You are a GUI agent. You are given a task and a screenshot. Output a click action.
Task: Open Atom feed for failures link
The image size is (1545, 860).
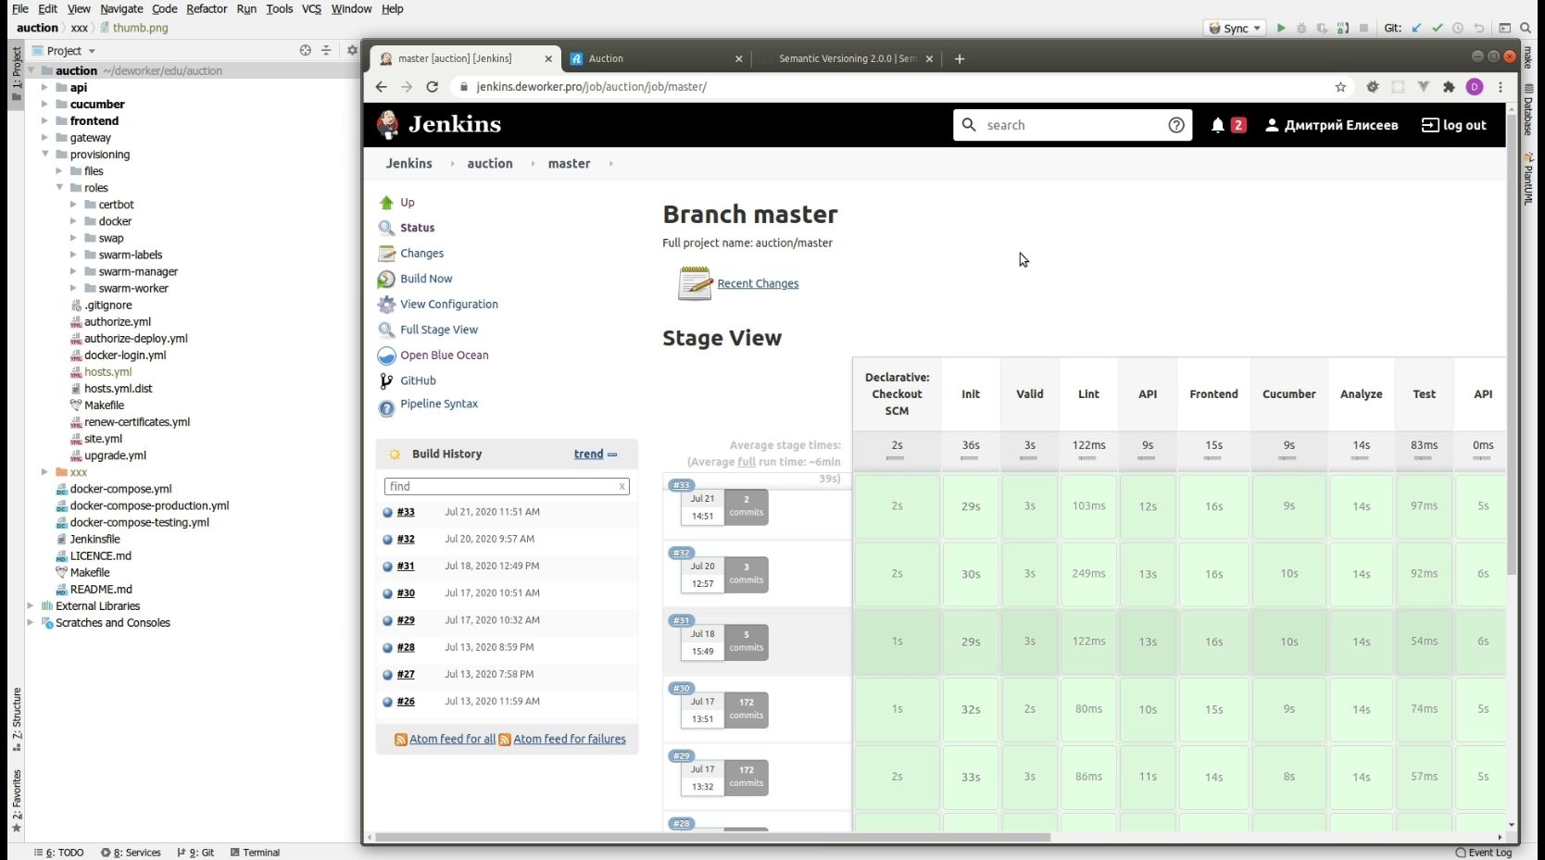[x=570, y=739]
